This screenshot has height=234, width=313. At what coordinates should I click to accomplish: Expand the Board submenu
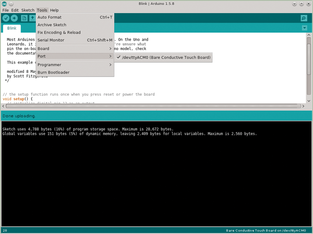tap(75, 49)
